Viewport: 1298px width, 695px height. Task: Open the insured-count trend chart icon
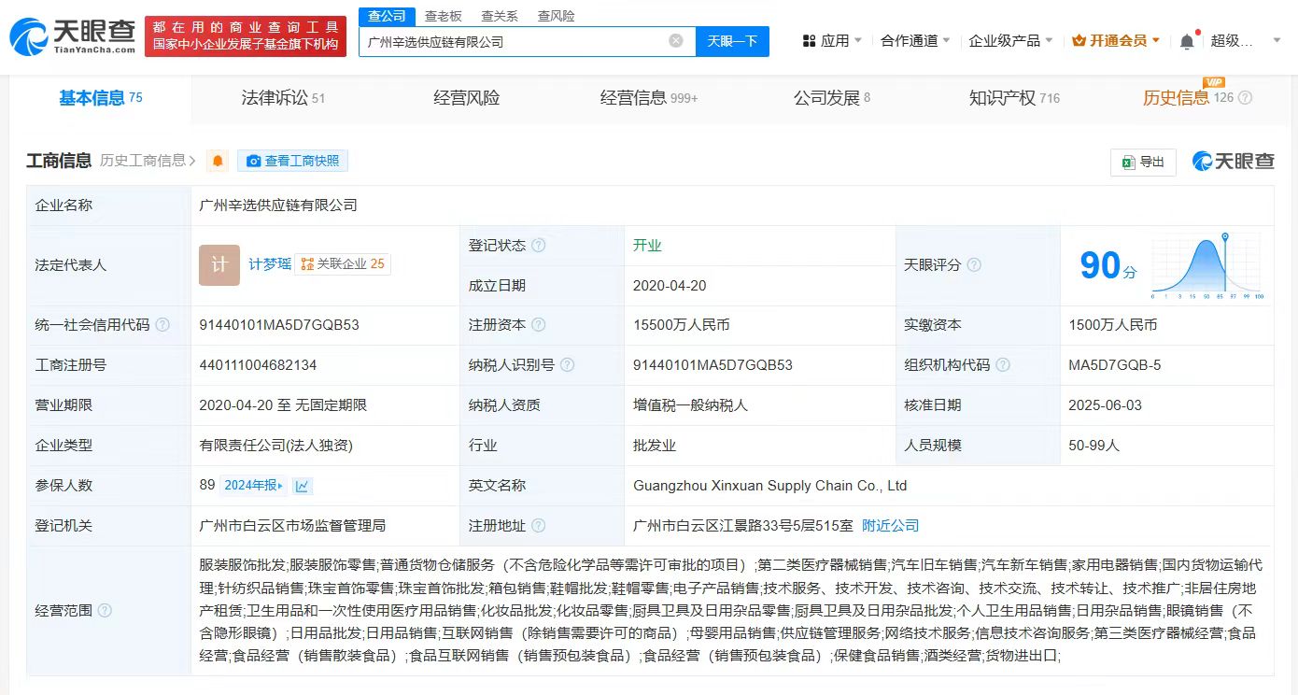[x=303, y=486]
